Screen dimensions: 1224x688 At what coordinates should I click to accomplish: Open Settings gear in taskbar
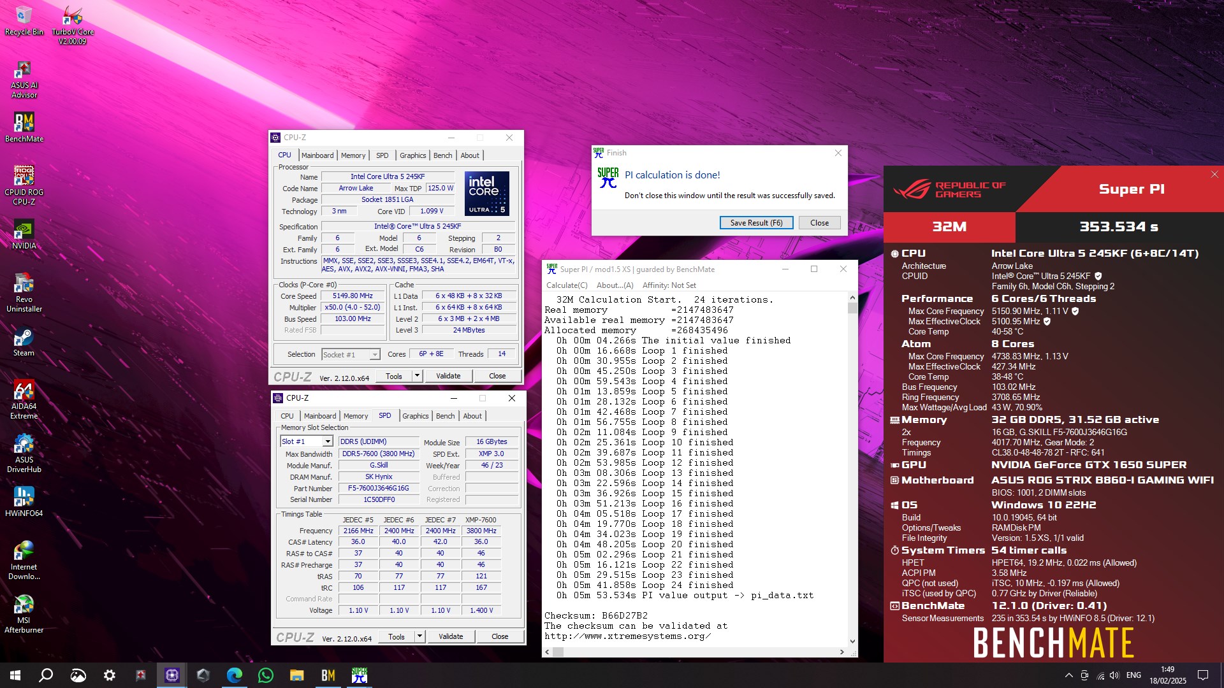click(109, 675)
